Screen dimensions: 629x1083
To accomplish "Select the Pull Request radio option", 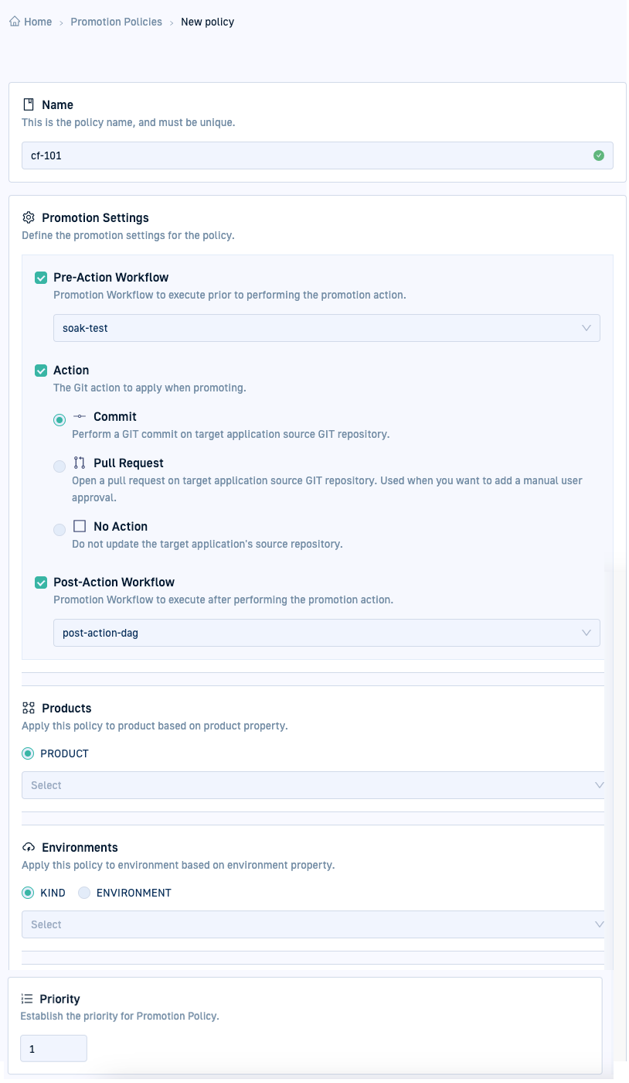I will coord(59,466).
